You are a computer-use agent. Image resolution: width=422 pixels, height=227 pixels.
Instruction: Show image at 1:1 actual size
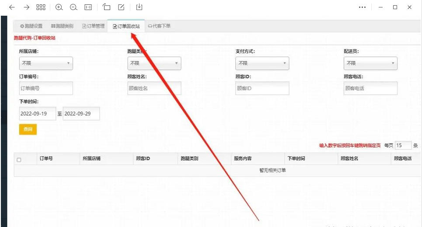pos(88,7)
